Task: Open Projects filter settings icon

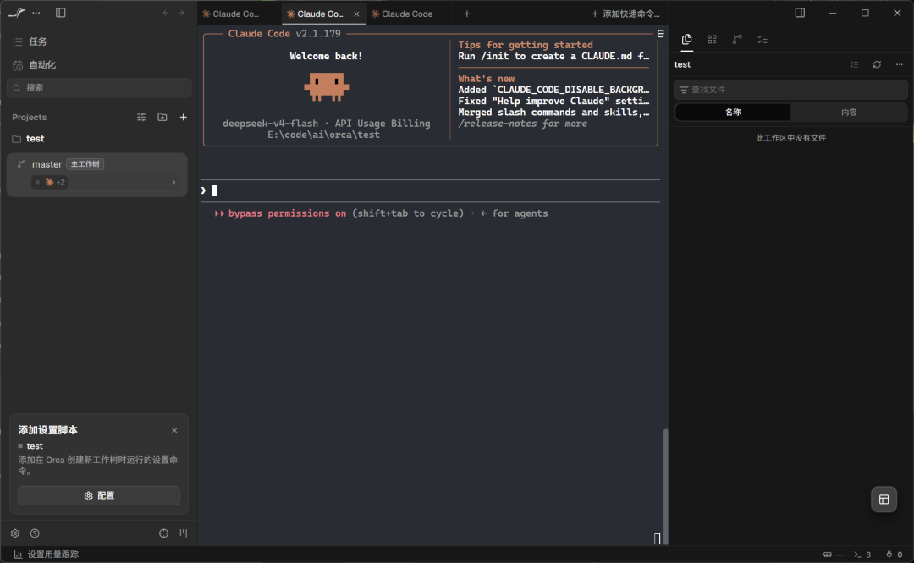Action: click(x=141, y=118)
